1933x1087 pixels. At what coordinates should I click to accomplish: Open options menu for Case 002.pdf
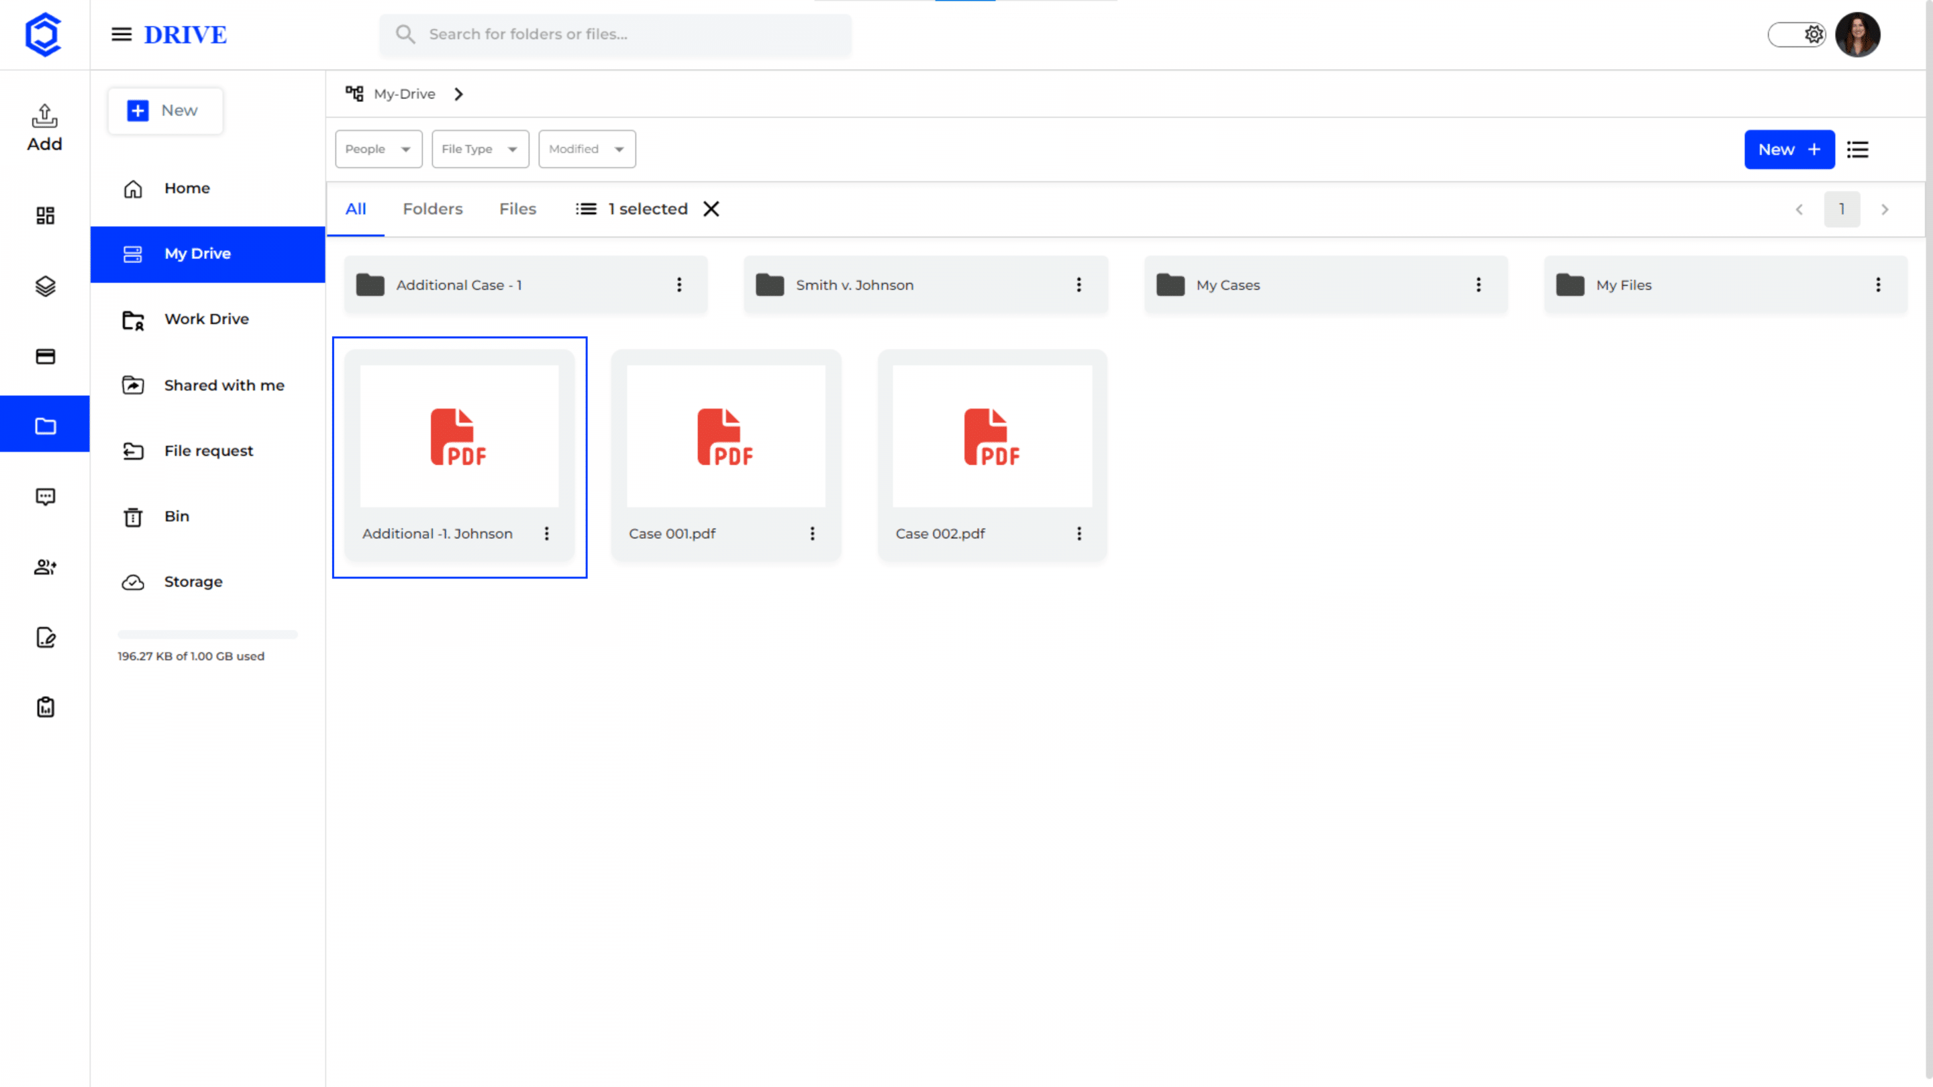pos(1079,533)
